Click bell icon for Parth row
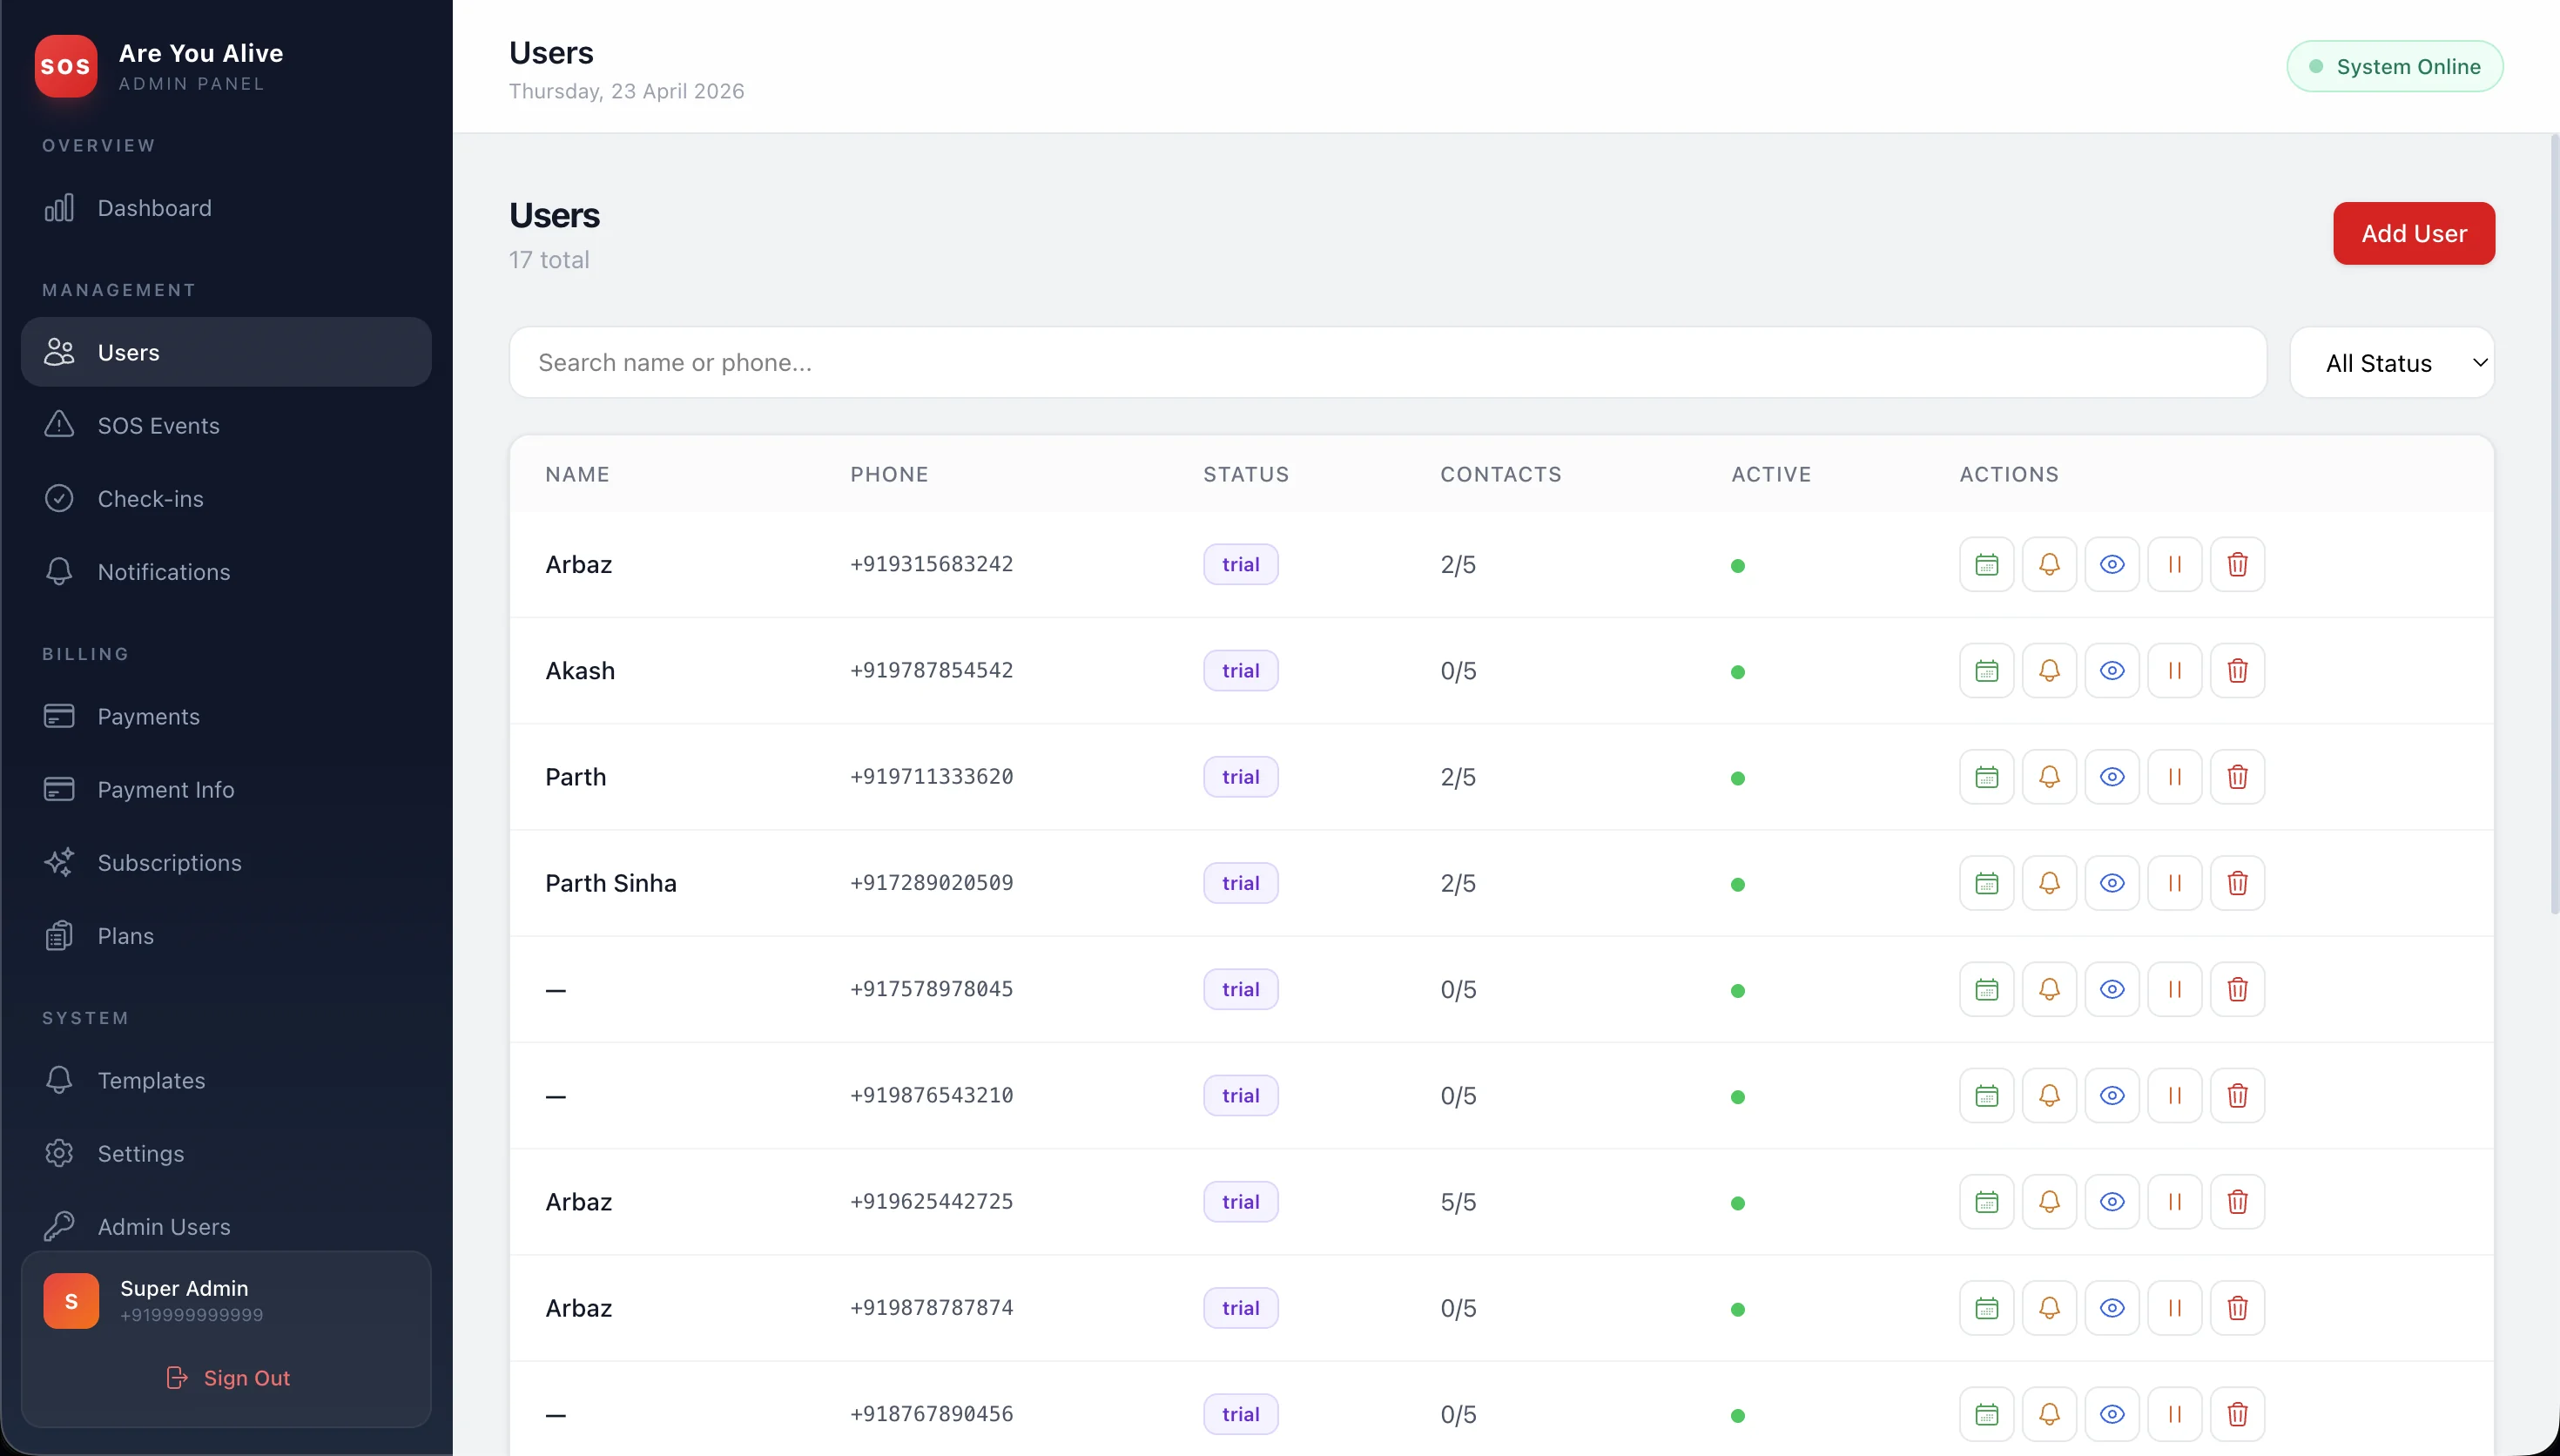The width and height of the screenshot is (2560, 1456). point(2049,777)
